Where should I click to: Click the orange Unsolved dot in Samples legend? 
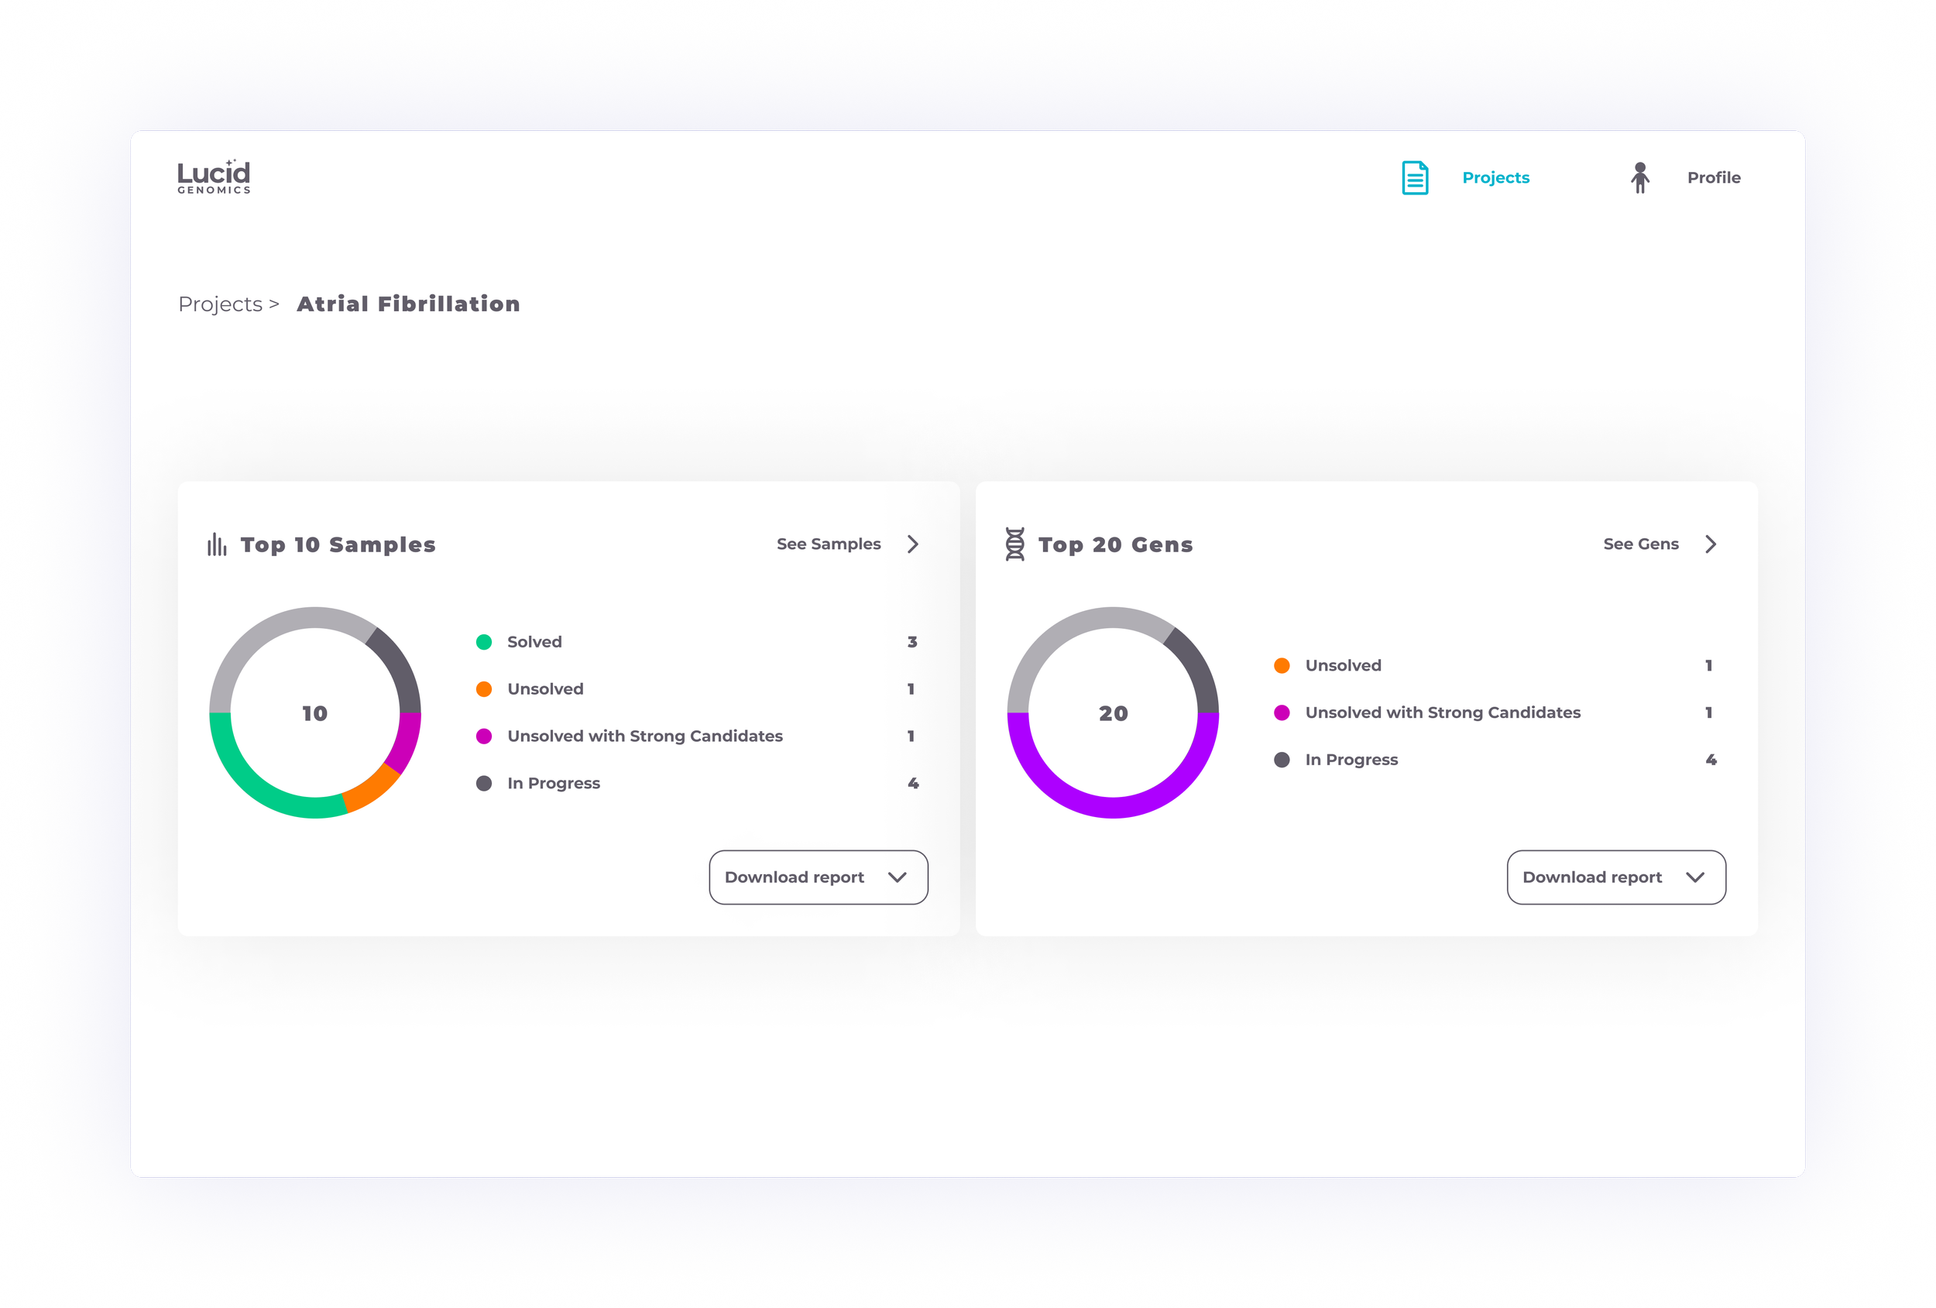click(484, 689)
